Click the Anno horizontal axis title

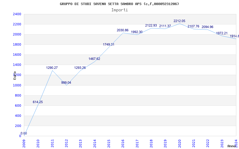pyautogui.click(x=232, y=146)
